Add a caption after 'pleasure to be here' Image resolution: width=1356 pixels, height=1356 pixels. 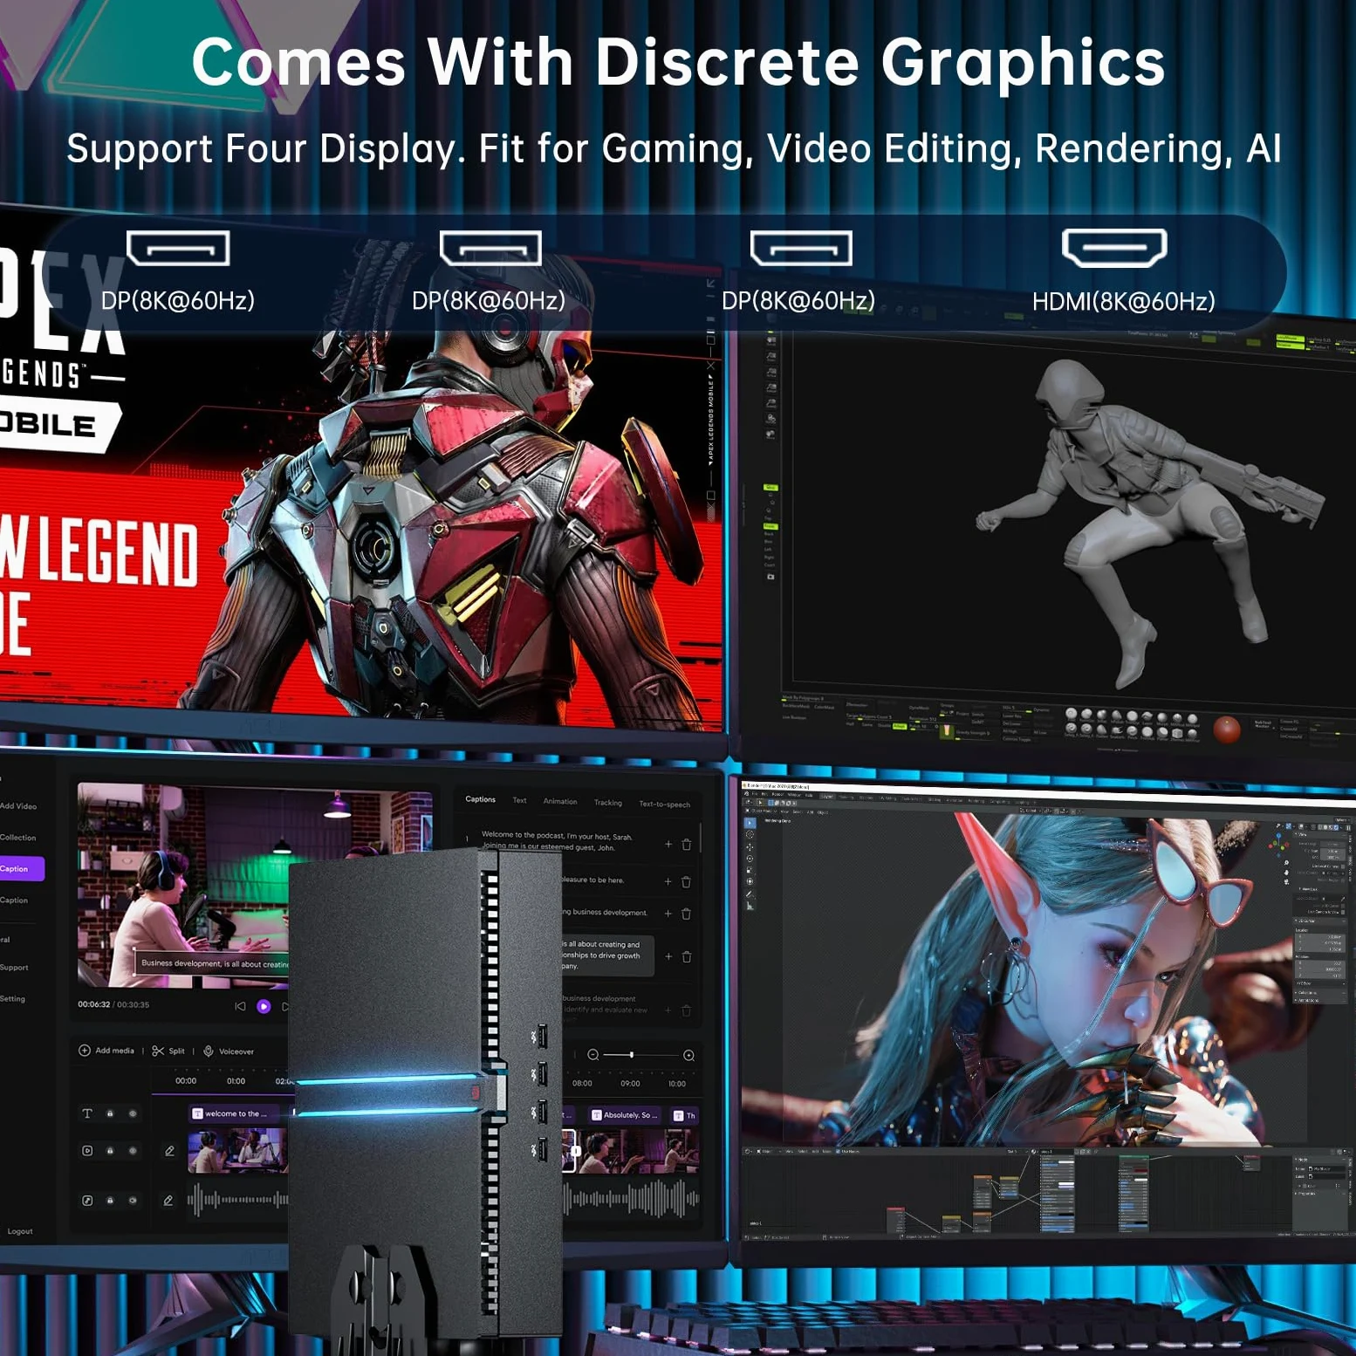pyautogui.click(x=668, y=881)
